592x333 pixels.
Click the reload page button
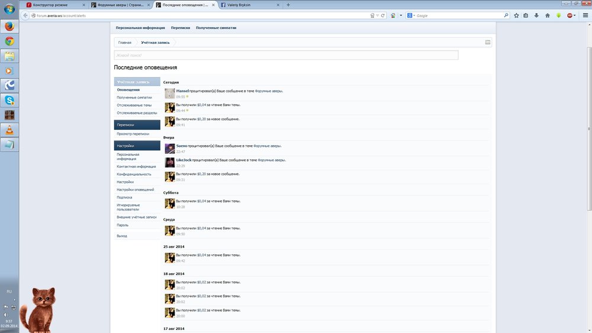pos(383,15)
